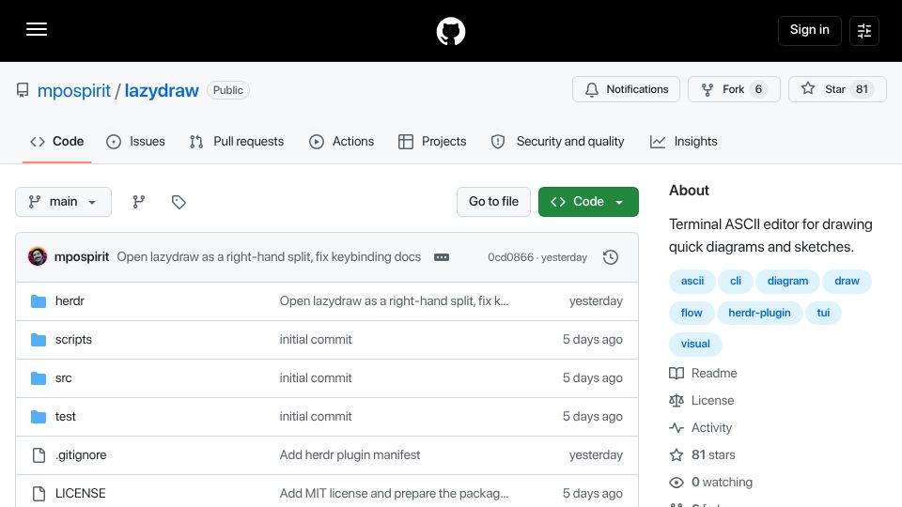Click the herdr folder icon

(x=39, y=301)
